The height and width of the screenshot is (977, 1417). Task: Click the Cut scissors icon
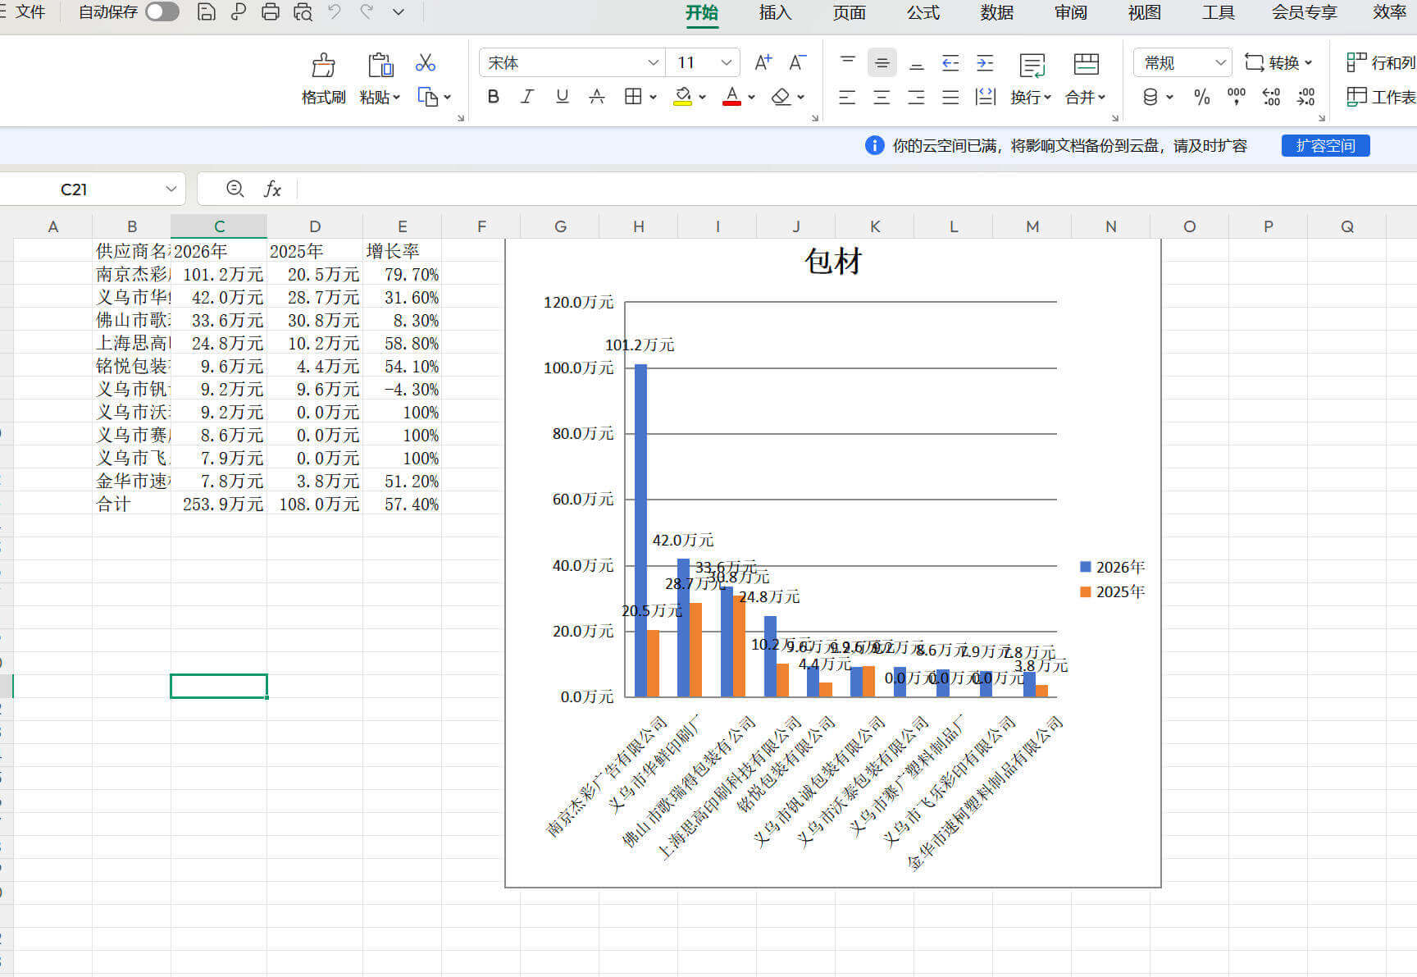425,63
